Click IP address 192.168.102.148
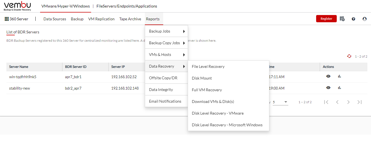The image size is (371, 168). pos(125,88)
